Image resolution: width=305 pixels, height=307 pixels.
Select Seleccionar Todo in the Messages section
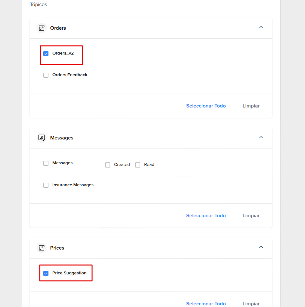206,215
